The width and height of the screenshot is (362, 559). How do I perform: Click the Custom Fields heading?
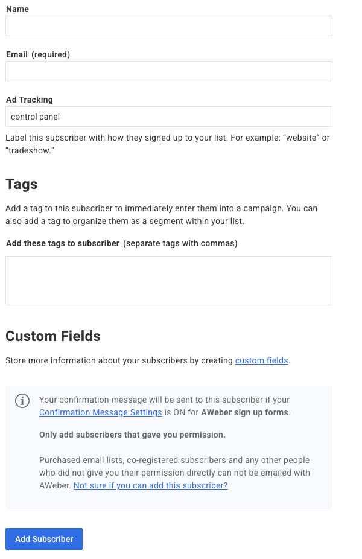click(x=53, y=336)
